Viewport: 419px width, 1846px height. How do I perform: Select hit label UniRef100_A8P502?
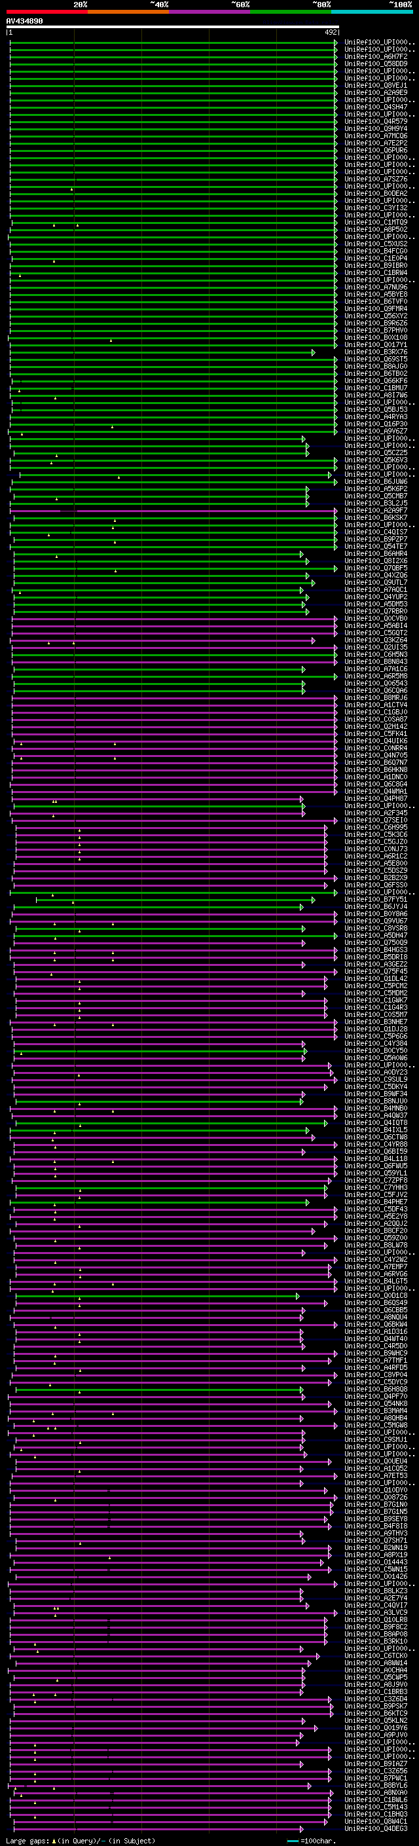(x=376, y=229)
